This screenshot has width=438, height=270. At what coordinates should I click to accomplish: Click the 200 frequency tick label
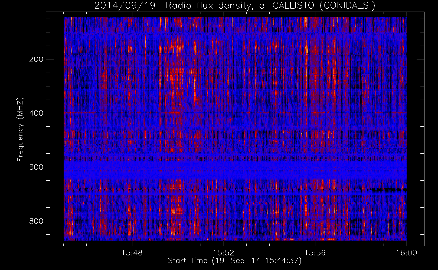[36, 59]
